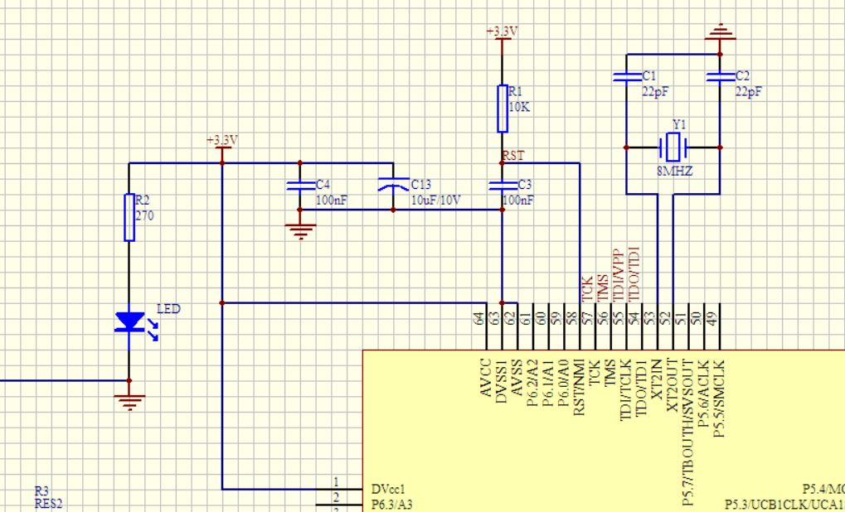Click the C13 designator text

[421, 185]
